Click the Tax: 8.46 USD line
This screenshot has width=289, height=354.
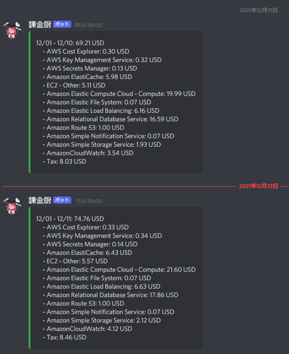tap(64, 338)
